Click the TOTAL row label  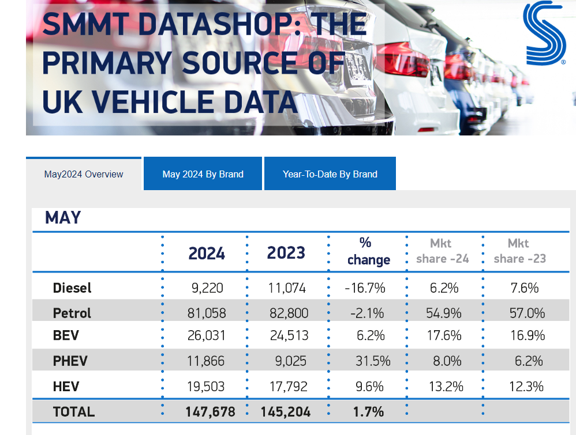[x=73, y=411]
